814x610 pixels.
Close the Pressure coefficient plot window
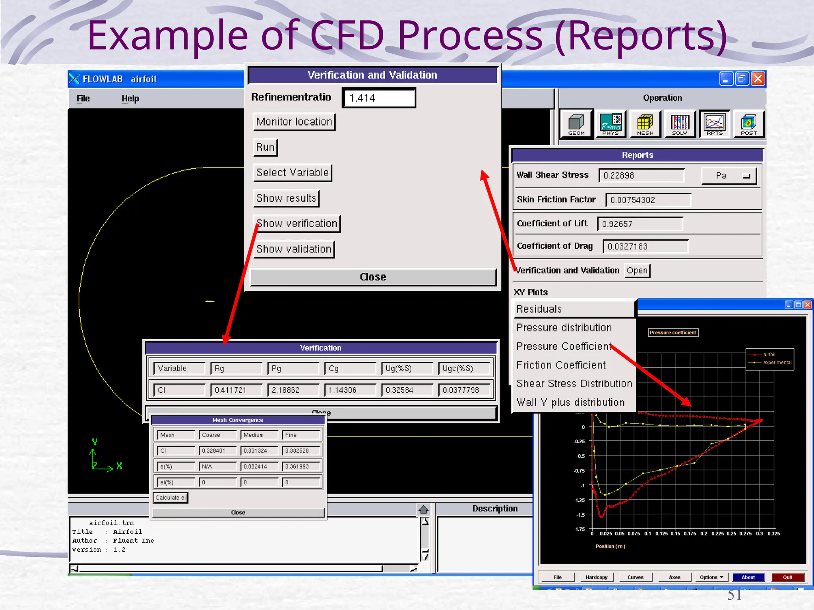(x=807, y=305)
